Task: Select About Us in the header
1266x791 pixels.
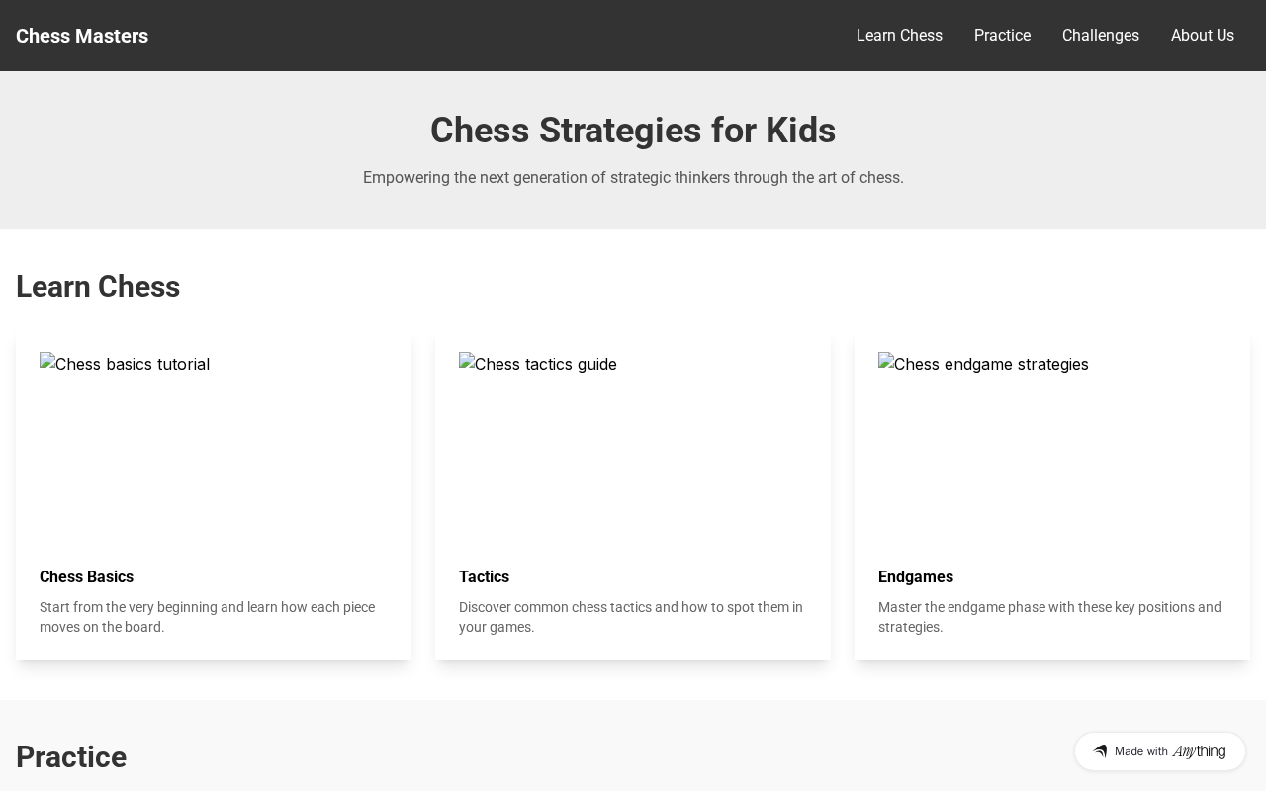Action: point(1202,36)
